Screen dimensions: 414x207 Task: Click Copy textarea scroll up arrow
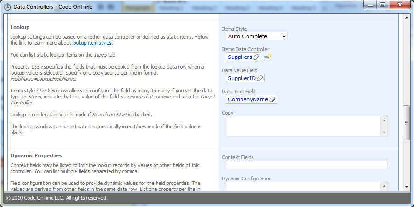pyautogui.click(x=384, y=121)
